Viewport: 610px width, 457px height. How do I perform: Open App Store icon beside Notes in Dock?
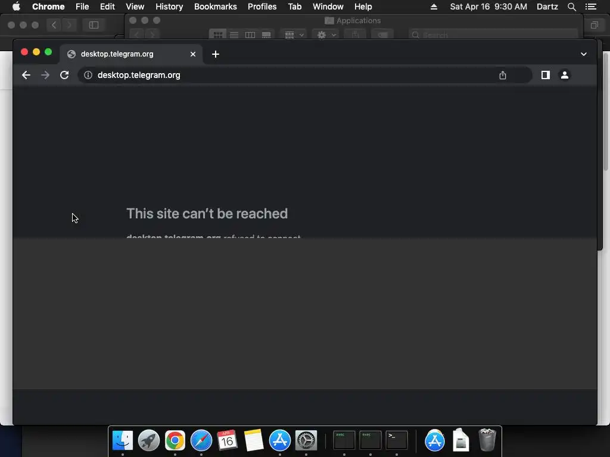click(x=280, y=441)
